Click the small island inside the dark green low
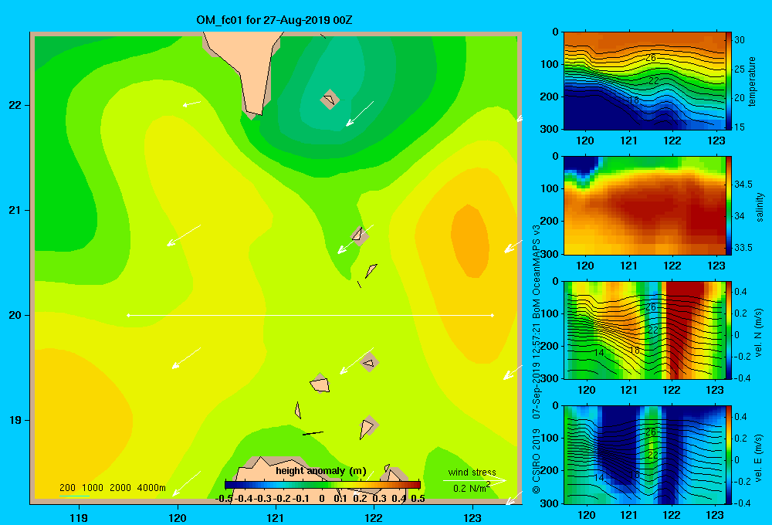The width and height of the screenshot is (772, 525). click(330, 100)
